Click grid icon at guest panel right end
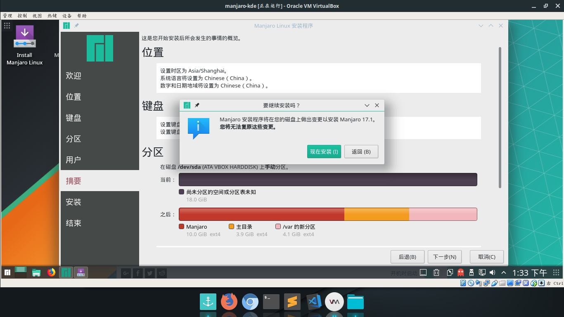 pos(556,272)
